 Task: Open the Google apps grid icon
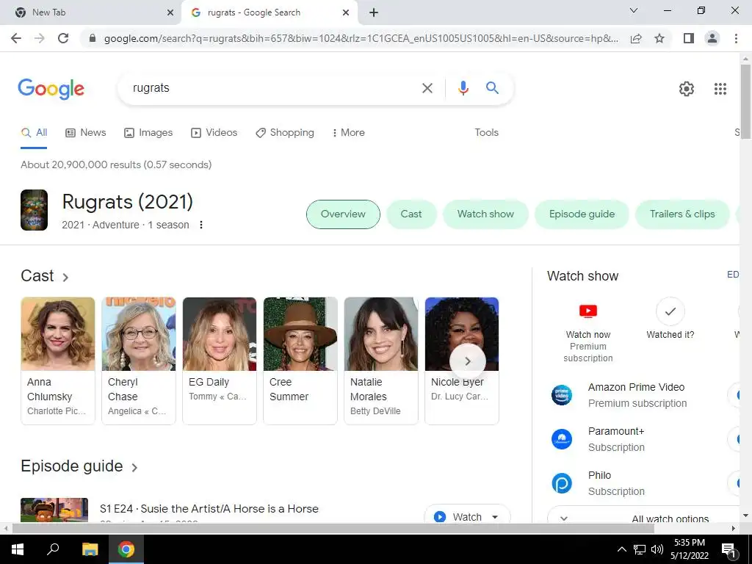coord(720,89)
